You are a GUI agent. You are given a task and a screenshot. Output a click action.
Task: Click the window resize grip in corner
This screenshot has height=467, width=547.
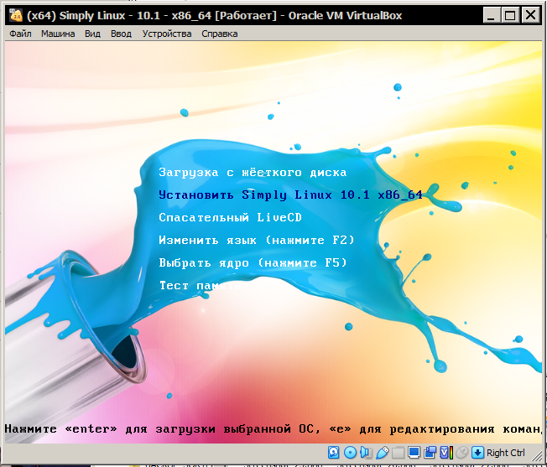click(x=535, y=455)
